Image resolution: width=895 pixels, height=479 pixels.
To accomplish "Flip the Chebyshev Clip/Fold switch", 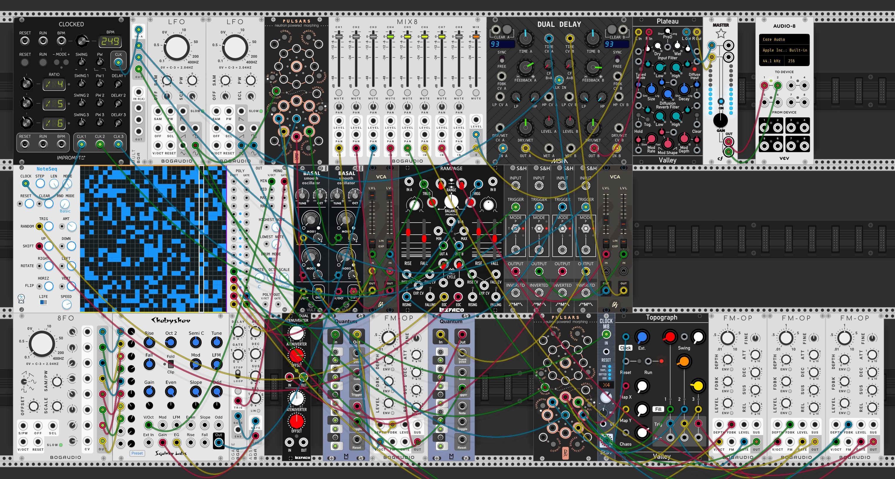I will pyautogui.click(x=171, y=364).
